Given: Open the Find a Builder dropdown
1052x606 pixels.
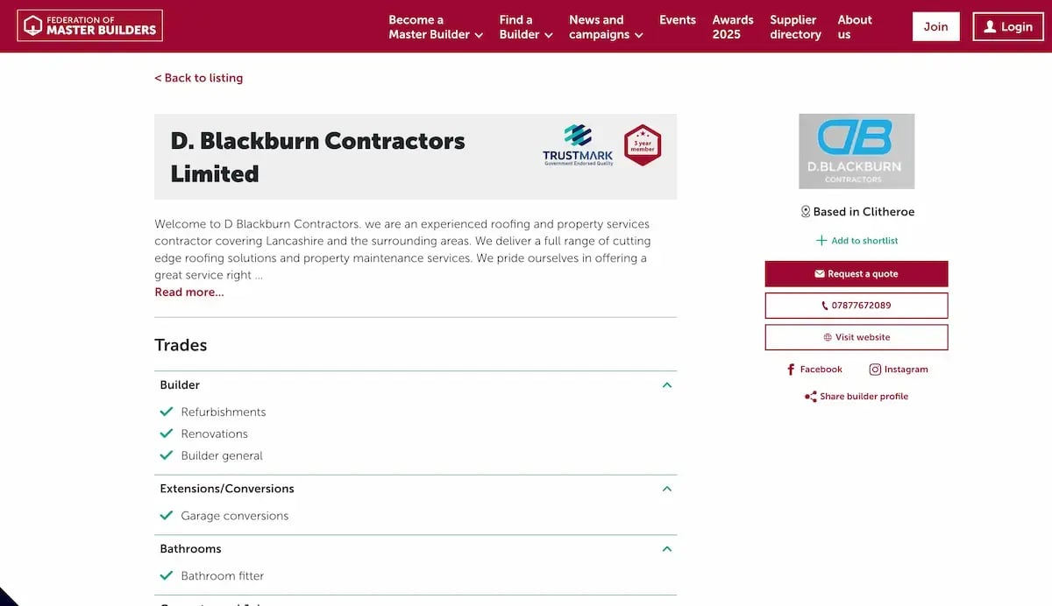Looking at the screenshot, I should click(x=524, y=26).
